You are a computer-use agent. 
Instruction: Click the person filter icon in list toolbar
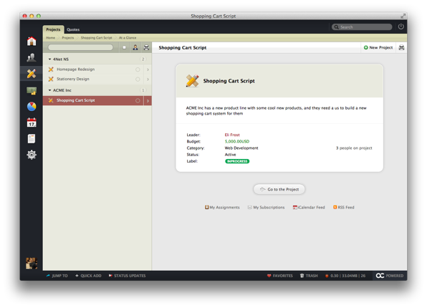[135, 48]
